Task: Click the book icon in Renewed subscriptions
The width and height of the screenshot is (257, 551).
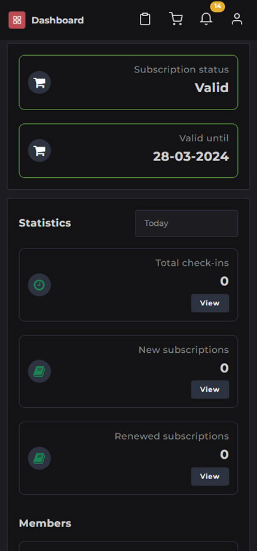Action: [39, 458]
